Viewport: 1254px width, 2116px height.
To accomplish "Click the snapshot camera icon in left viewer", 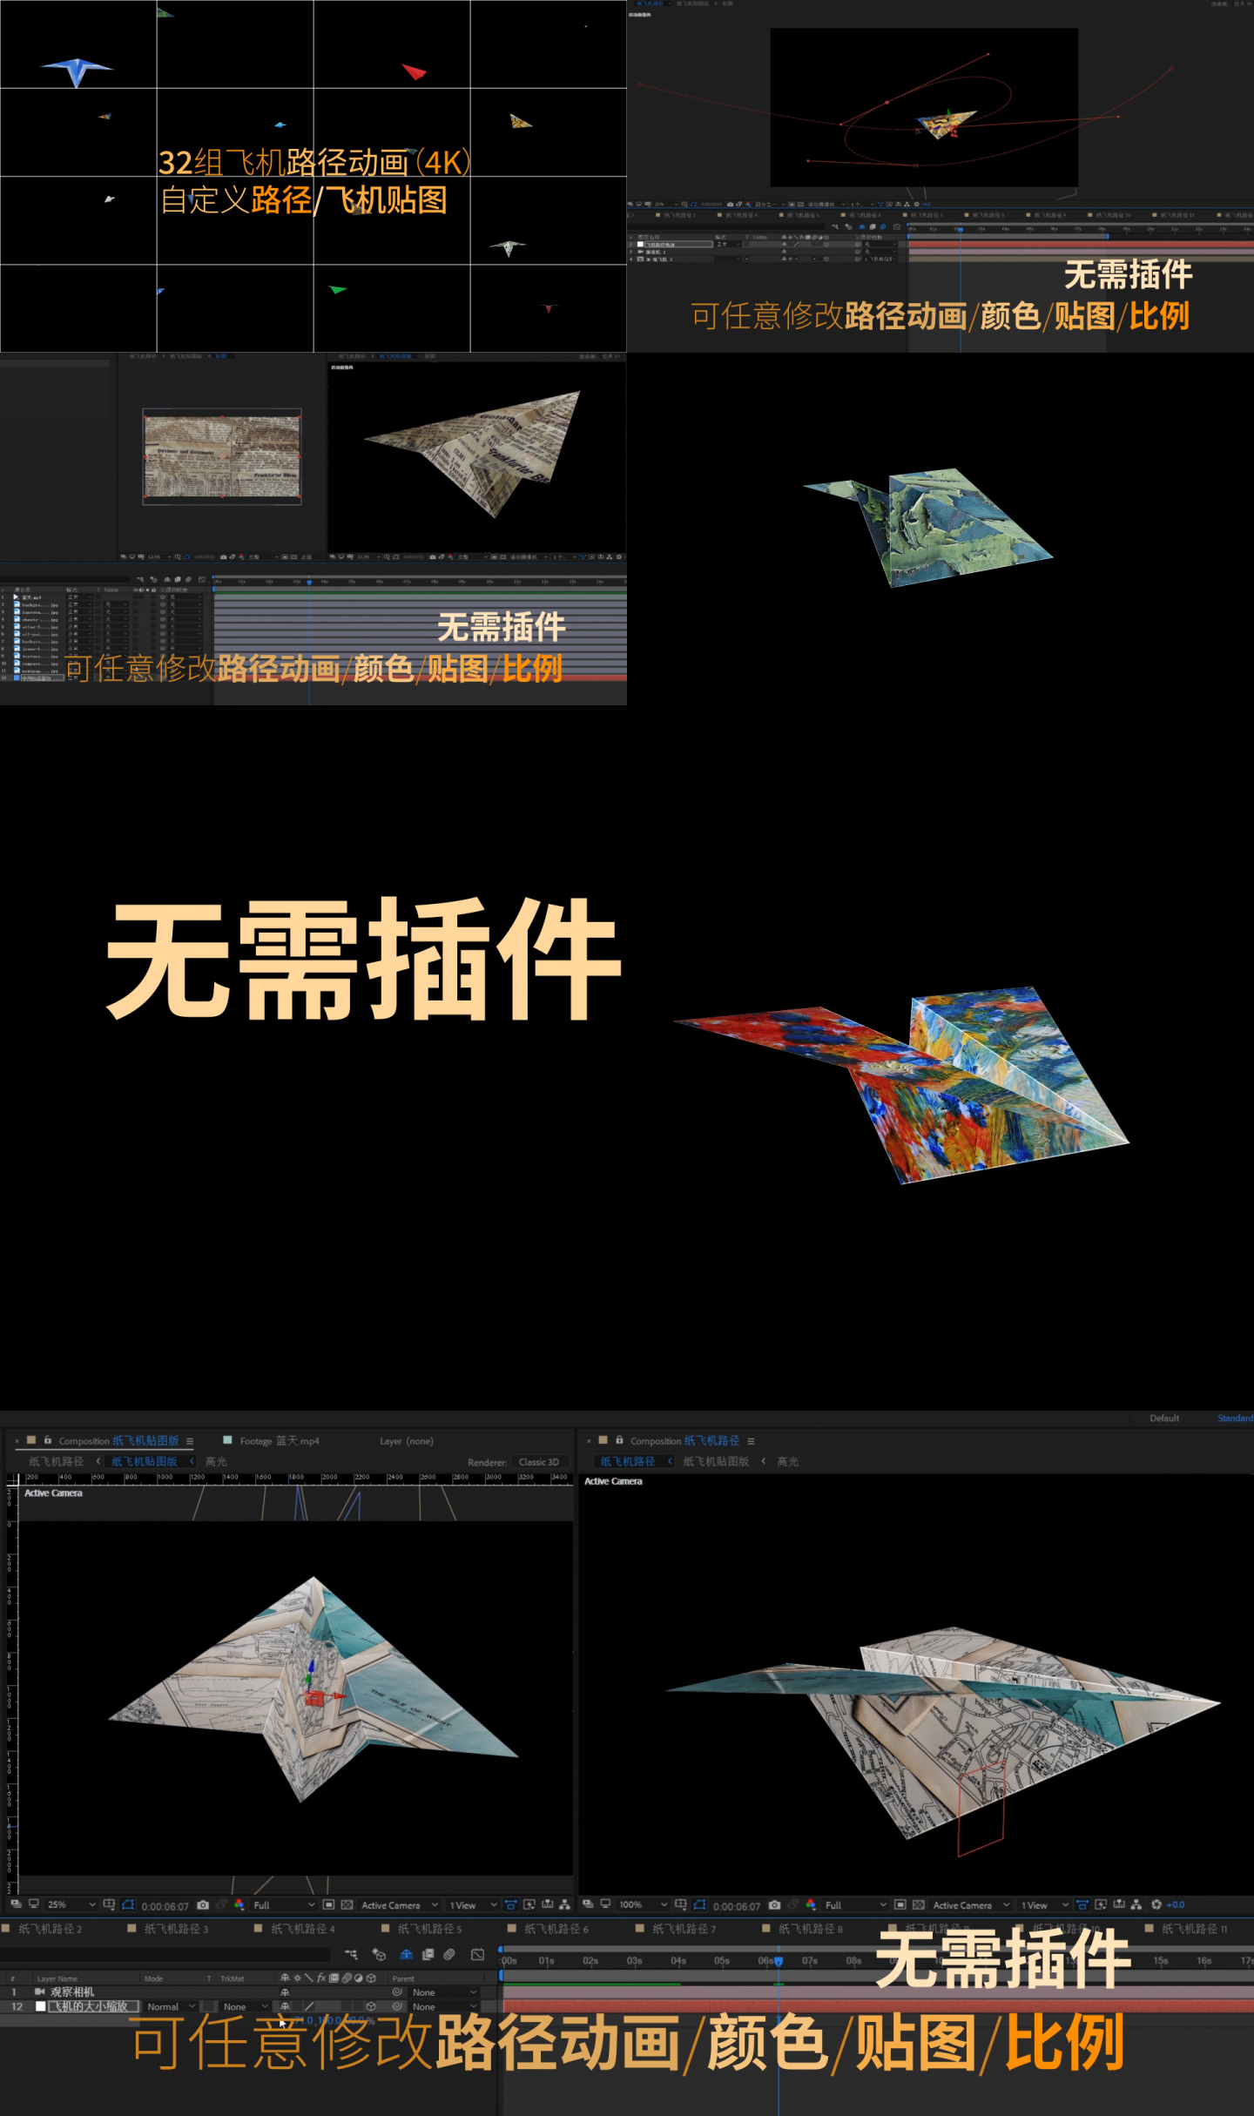I will click(203, 1905).
